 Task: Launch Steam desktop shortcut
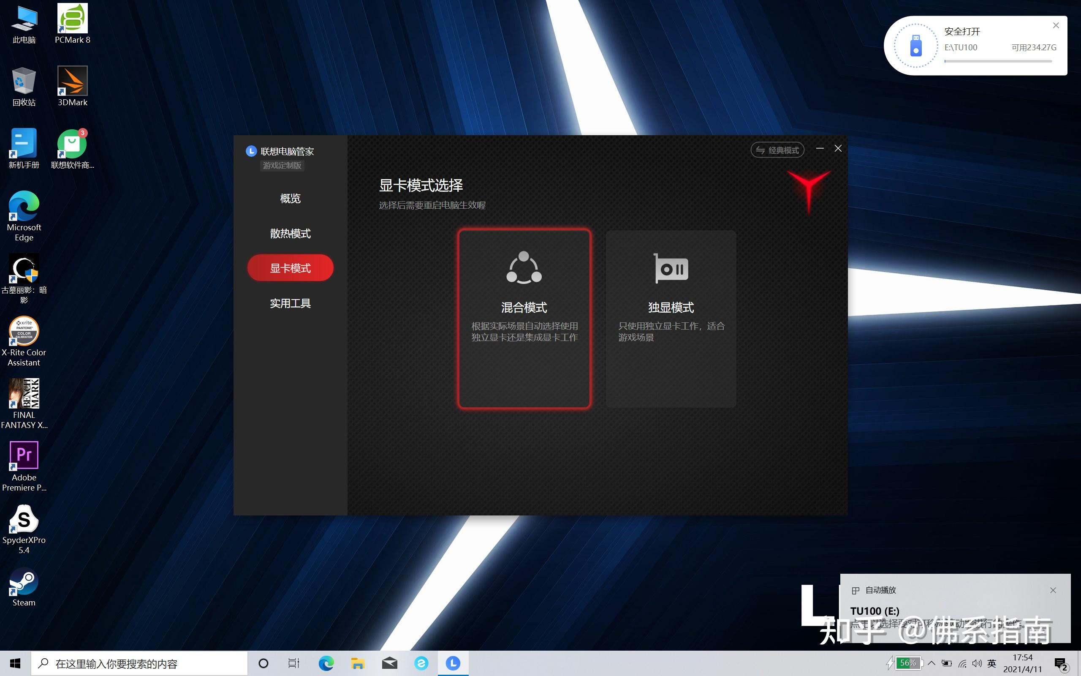(24, 587)
